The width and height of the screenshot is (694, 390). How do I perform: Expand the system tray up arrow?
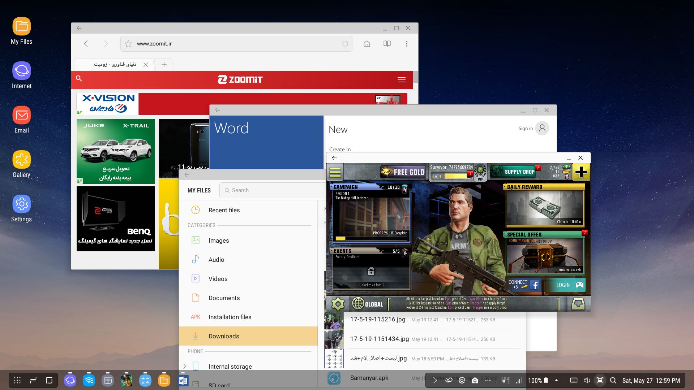tap(556, 380)
